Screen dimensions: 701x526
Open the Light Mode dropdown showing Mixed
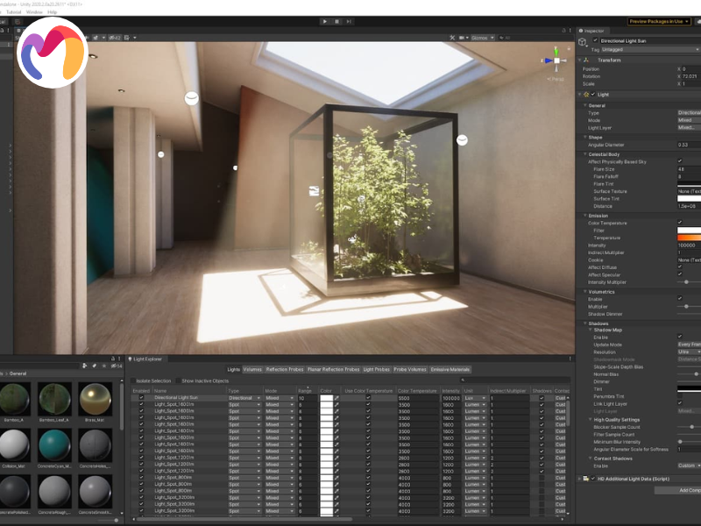point(688,120)
